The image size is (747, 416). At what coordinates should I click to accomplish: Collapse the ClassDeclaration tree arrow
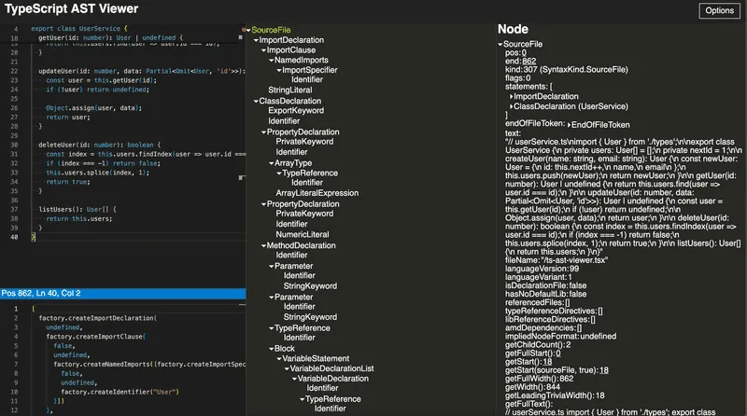tap(256, 102)
